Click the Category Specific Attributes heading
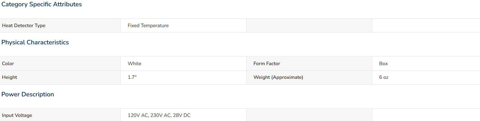Image resolution: width=480 pixels, height=121 pixels. pyautogui.click(x=41, y=4)
